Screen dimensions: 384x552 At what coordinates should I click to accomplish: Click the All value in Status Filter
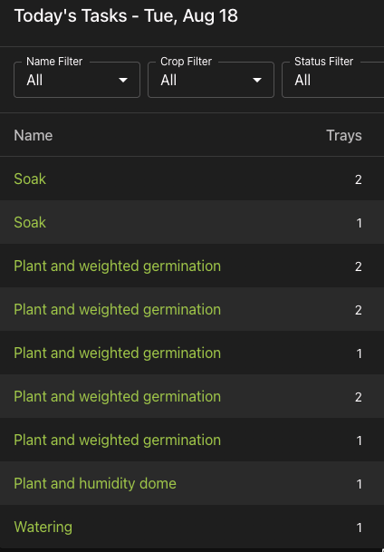coord(302,81)
